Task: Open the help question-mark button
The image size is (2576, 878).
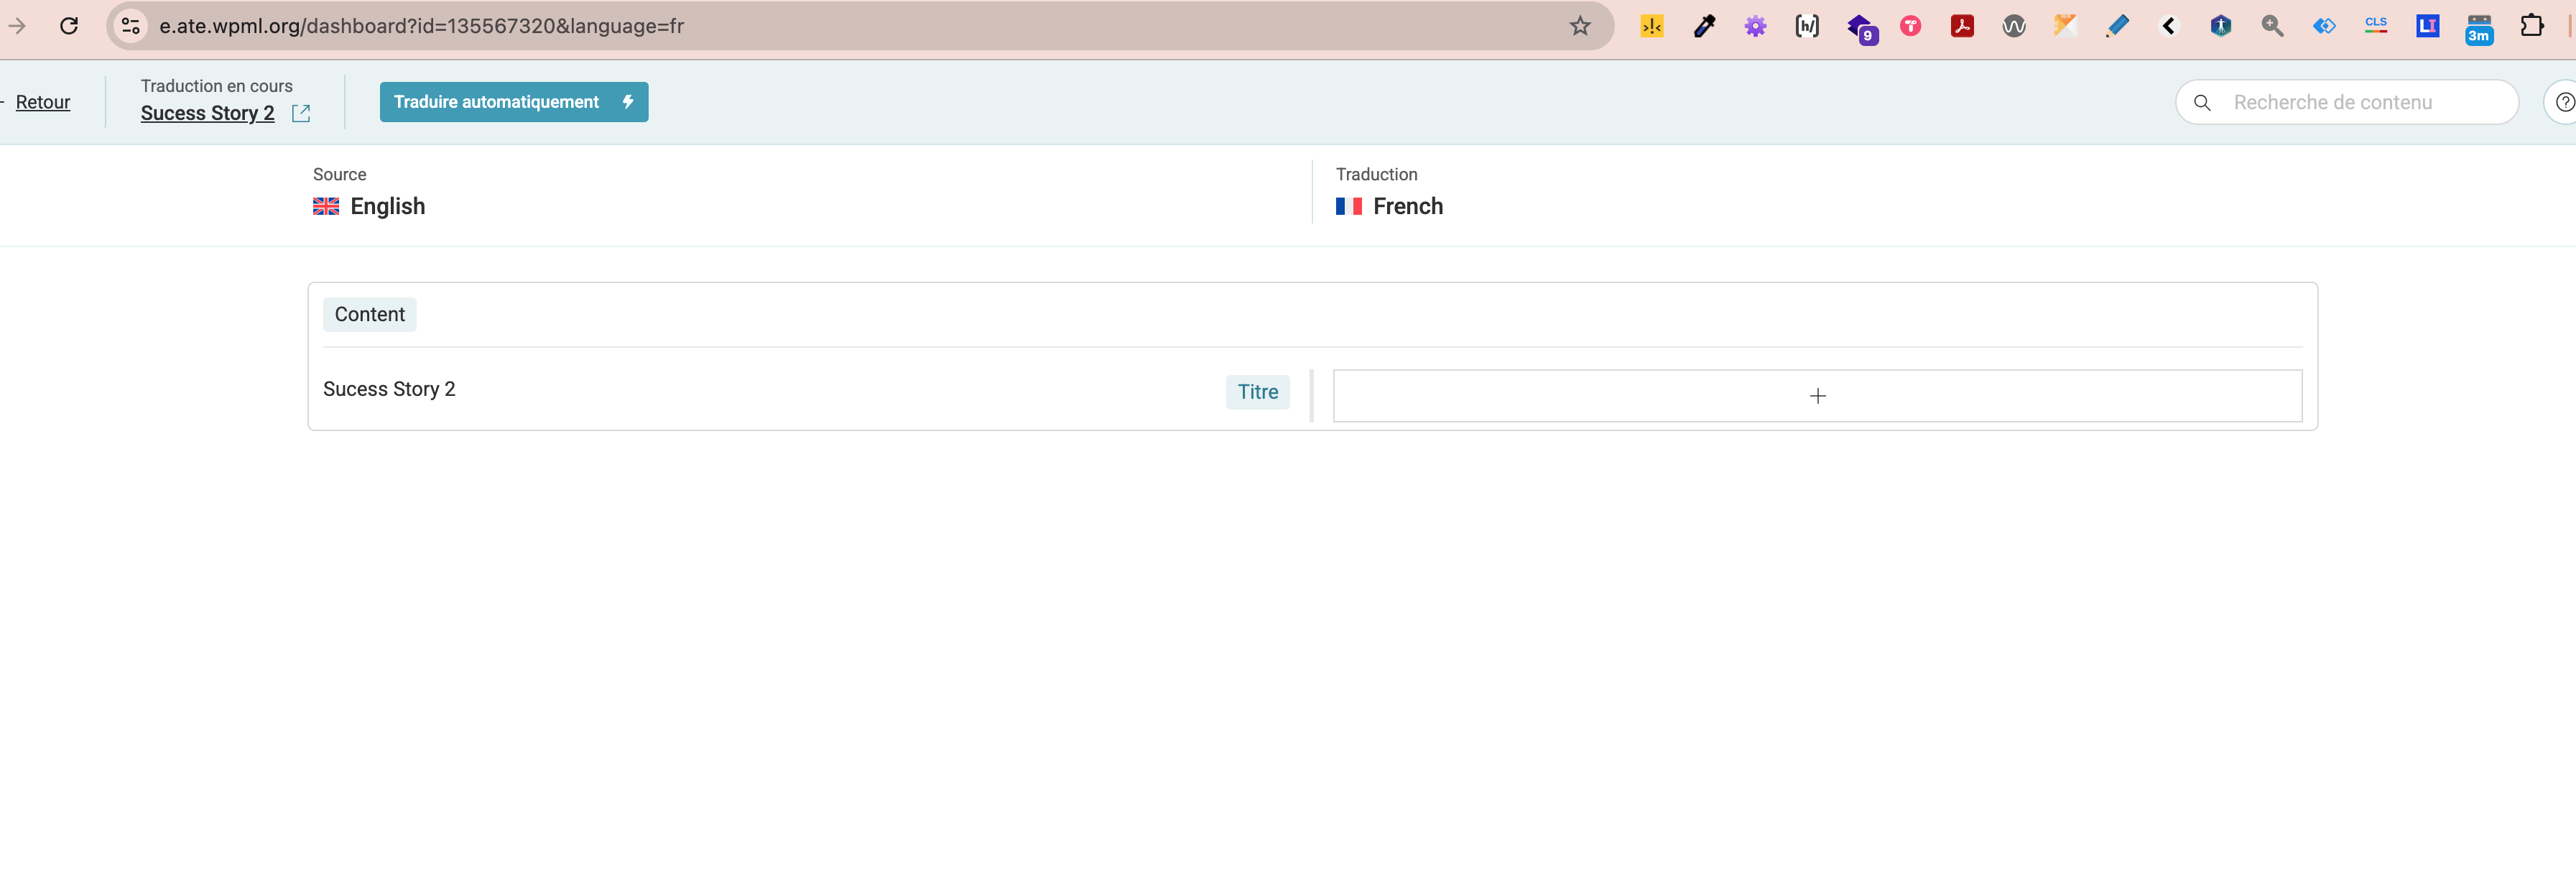Action: tap(2563, 102)
